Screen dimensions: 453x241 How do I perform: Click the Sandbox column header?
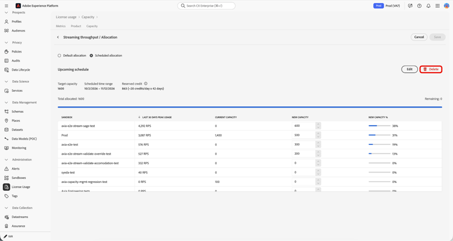[x=66, y=117]
